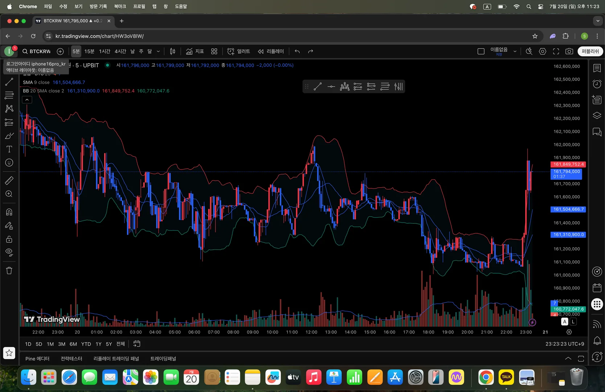
Task: Toggle hide all drawings eye icon
Action: (x=9, y=252)
